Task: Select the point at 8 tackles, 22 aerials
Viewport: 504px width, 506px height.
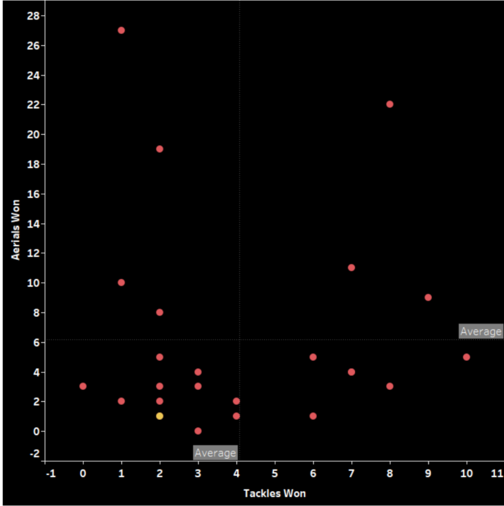Action: point(390,104)
